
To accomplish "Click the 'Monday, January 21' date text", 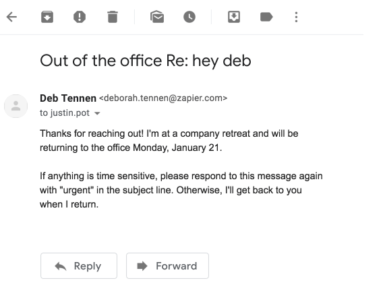I will (176, 148).
